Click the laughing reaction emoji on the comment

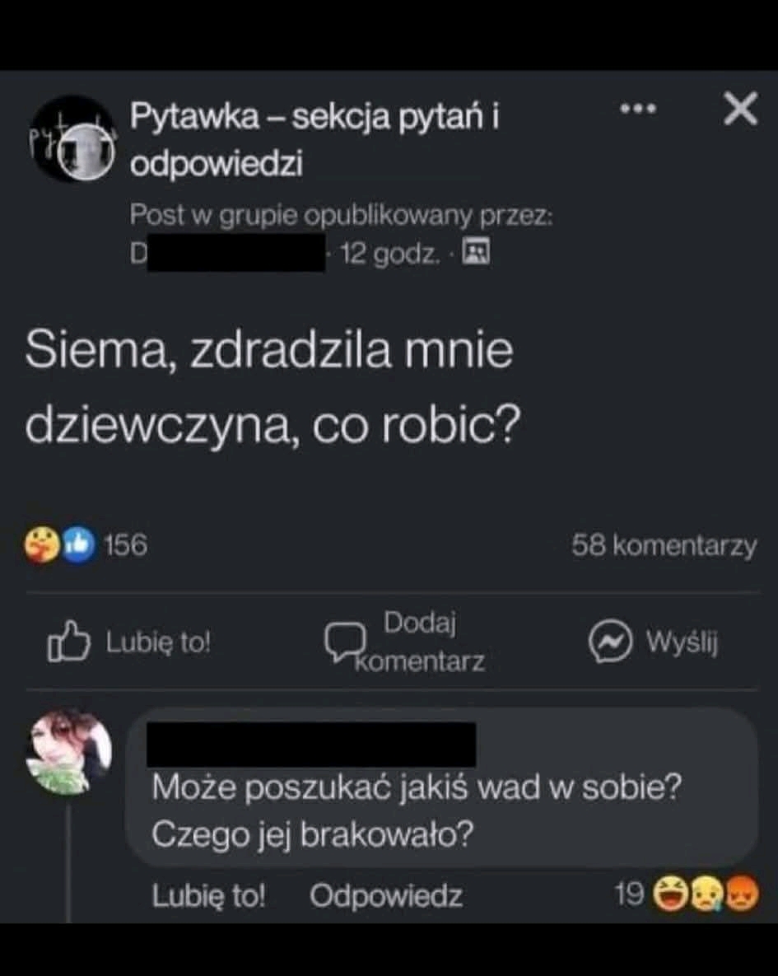pyautogui.click(x=669, y=894)
